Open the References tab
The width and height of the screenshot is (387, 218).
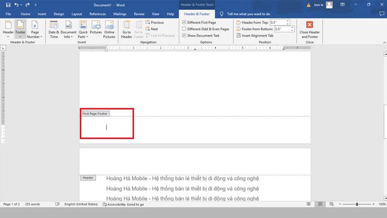pyautogui.click(x=97, y=14)
